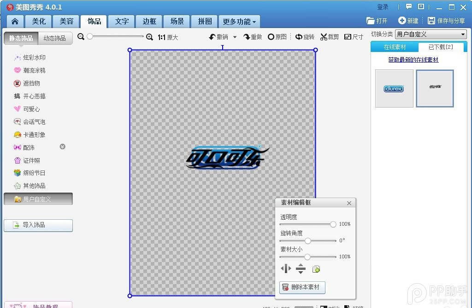Click the 旋转 rotate tool

coord(305,37)
